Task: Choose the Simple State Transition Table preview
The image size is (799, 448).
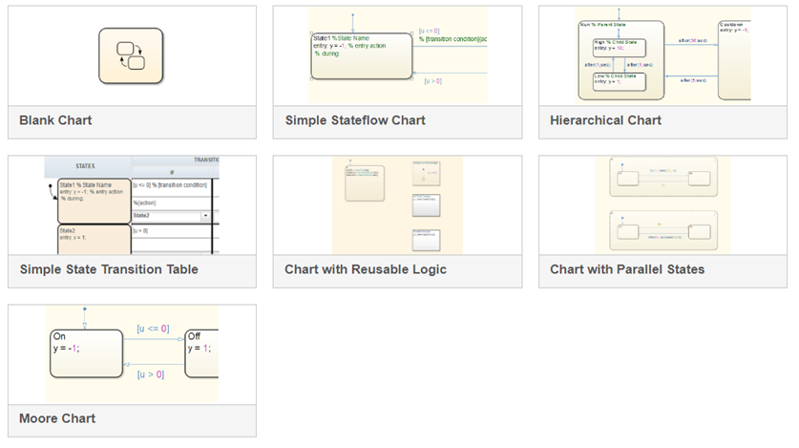Action: tap(132, 205)
